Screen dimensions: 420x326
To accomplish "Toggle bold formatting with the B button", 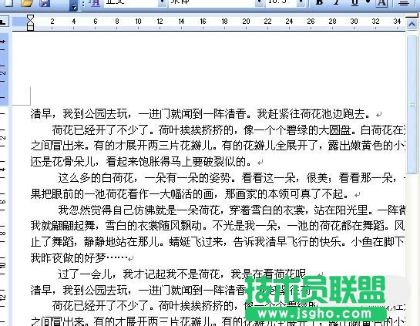I will (x=319, y=2).
